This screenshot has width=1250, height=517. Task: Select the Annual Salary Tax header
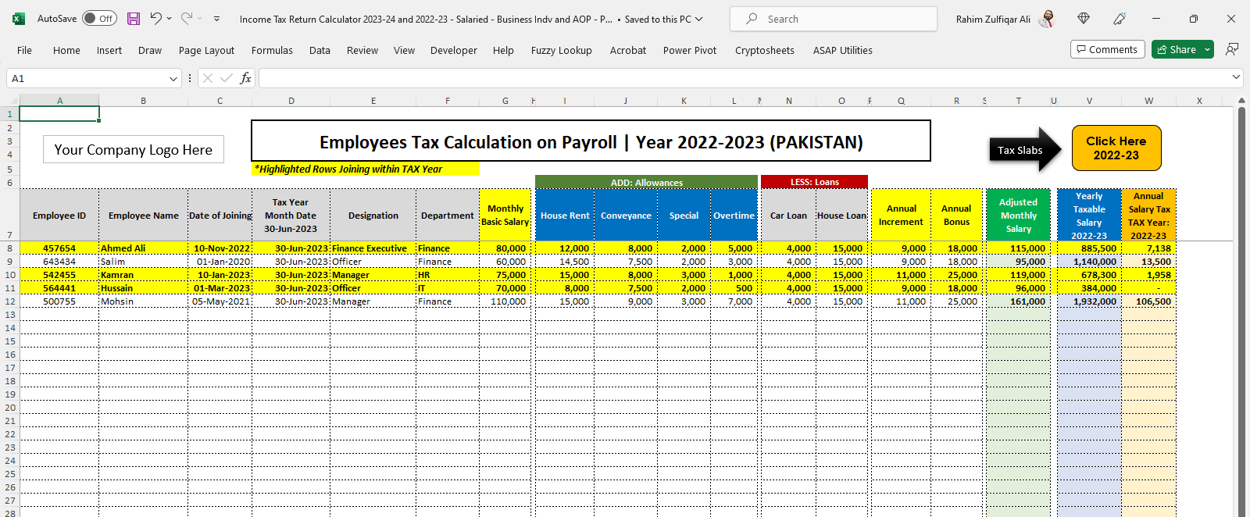[x=1148, y=216]
